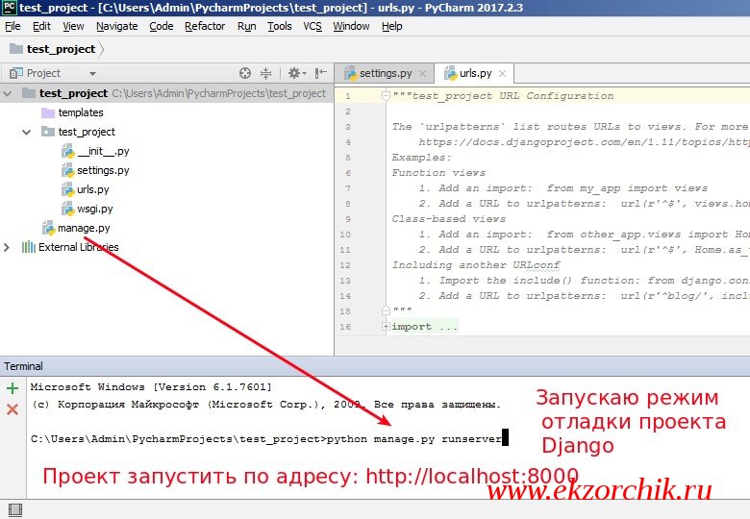Close the settings.py tab
Viewport: 750px width, 519px height.
tap(422, 74)
